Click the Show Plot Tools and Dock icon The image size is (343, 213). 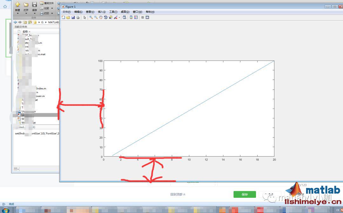tap(147, 17)
